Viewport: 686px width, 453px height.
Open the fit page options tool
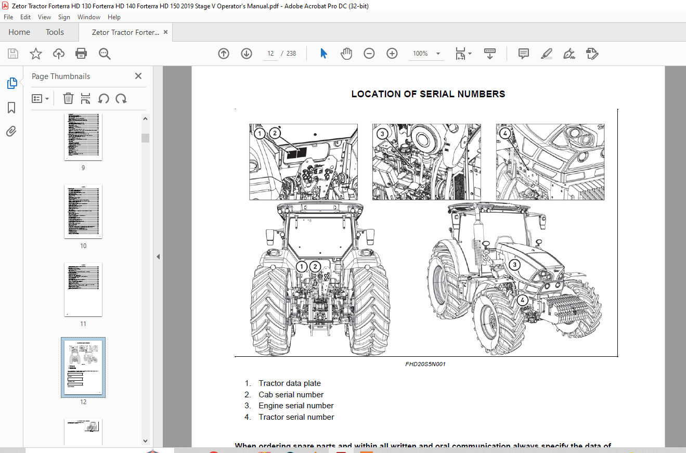(463, 54)
